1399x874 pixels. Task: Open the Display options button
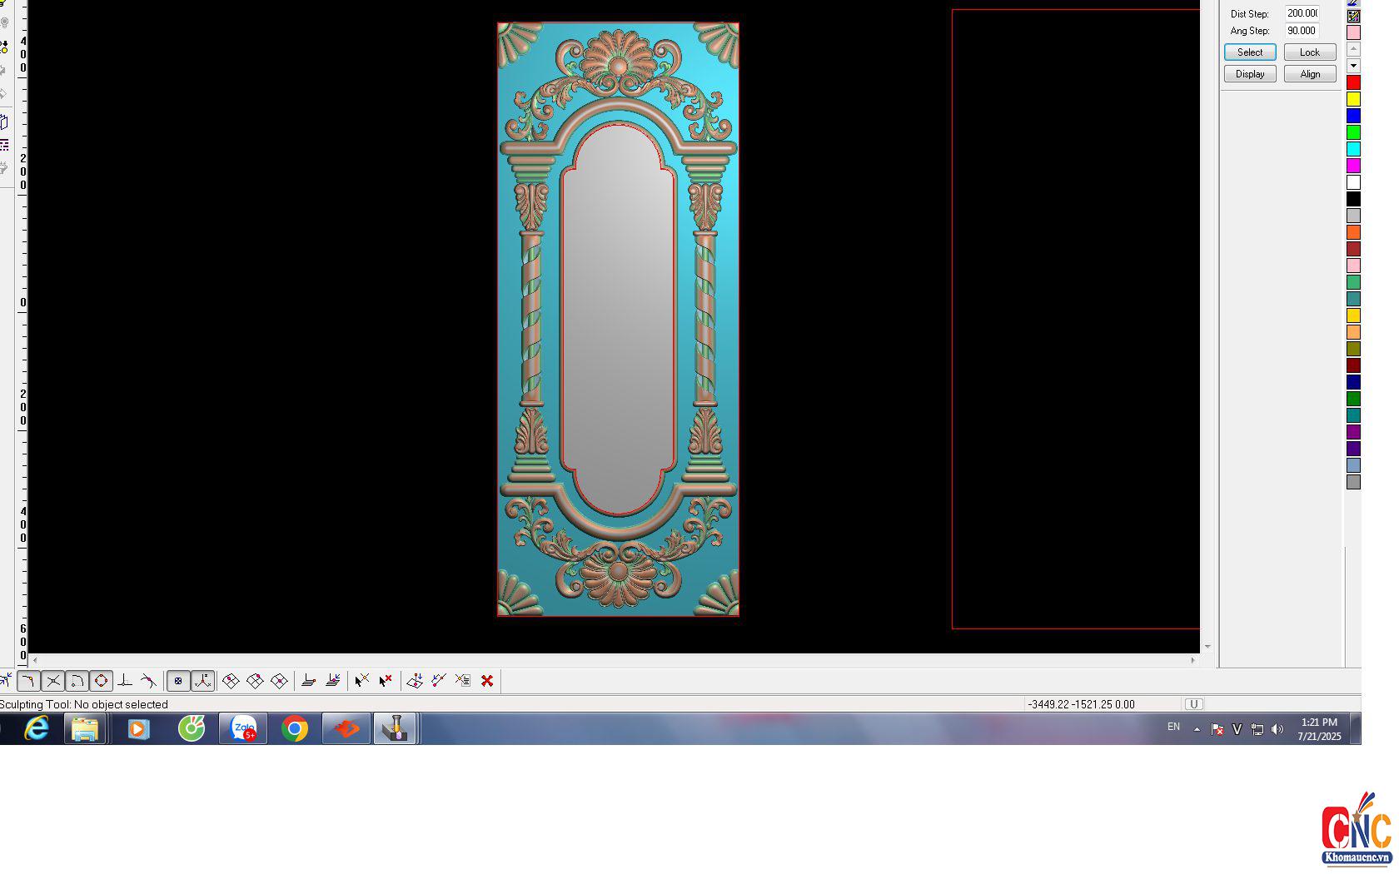1249,74
